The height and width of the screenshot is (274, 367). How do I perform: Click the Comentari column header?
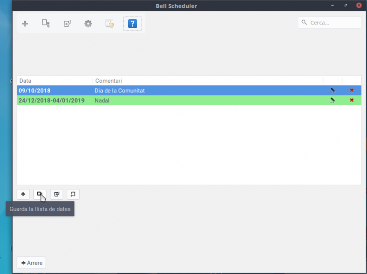208,81
